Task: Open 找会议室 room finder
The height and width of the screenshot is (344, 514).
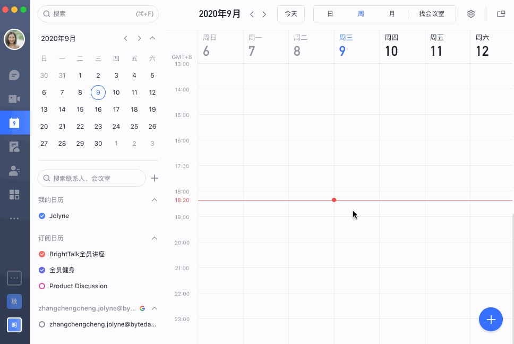Action: pos(431,14)
